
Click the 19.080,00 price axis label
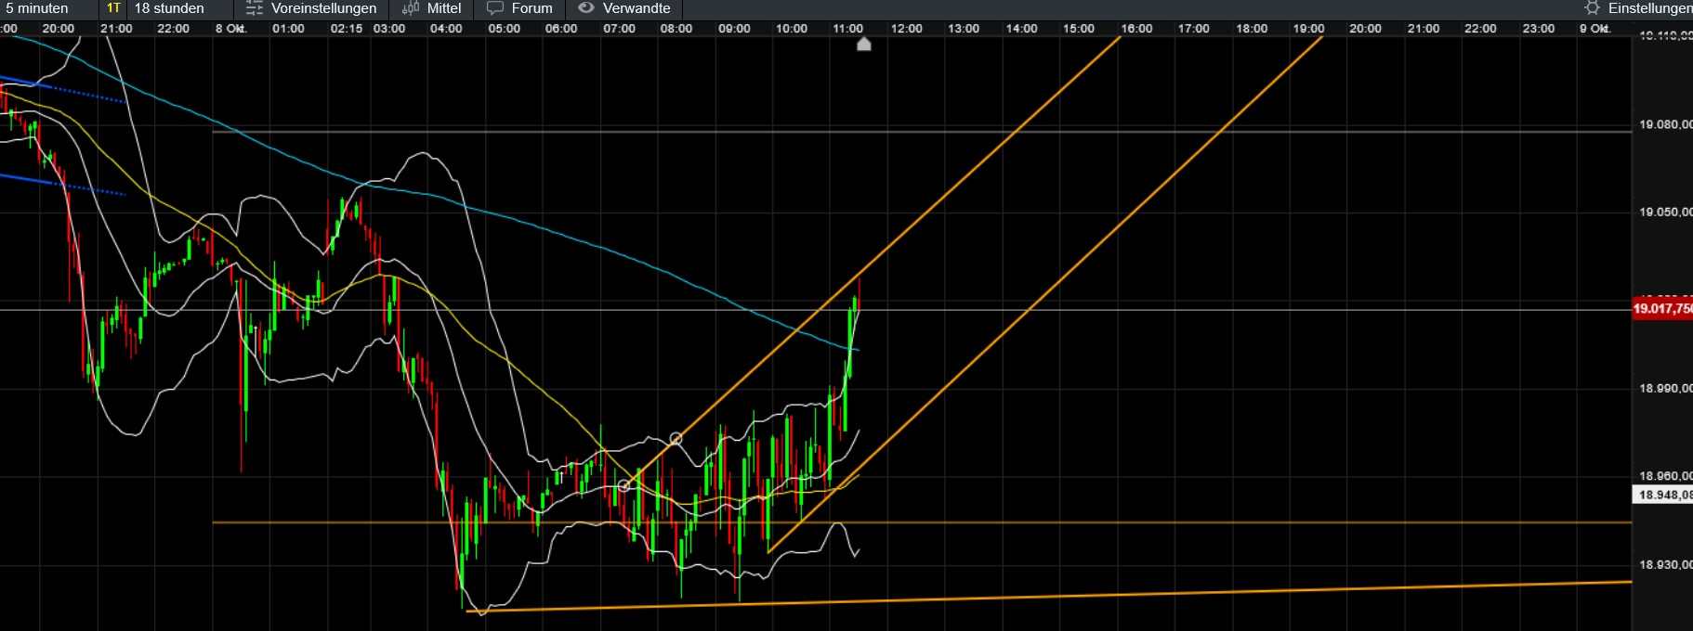[1665, 124]
